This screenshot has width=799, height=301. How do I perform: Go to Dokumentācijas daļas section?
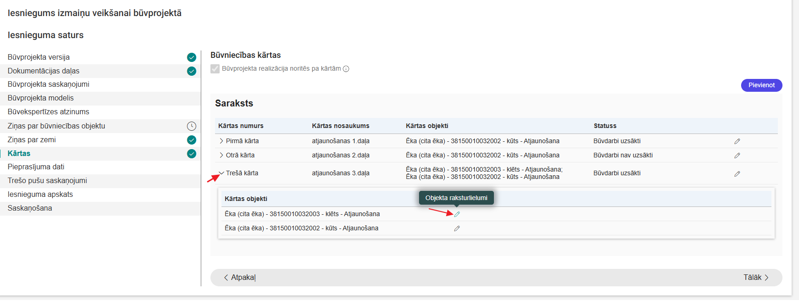pos(44,71)
